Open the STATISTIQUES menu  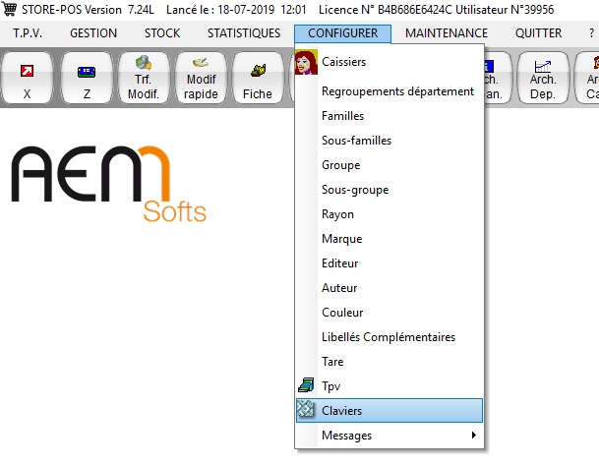pos(243,33)
